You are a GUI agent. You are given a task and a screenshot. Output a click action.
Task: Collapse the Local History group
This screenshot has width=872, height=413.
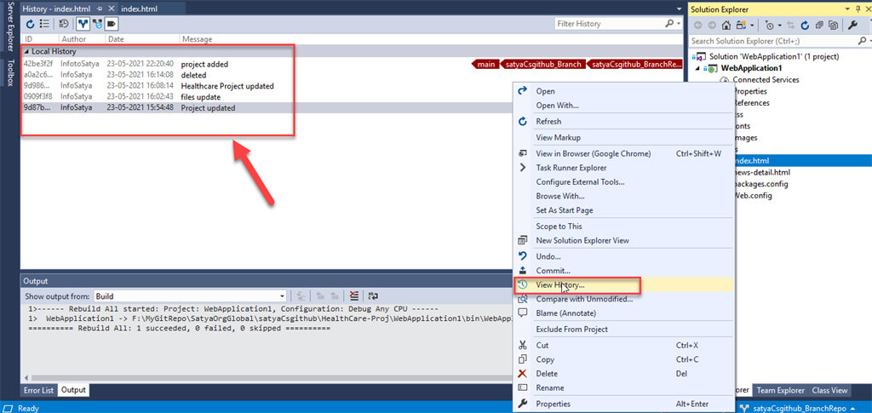(27, 52)
